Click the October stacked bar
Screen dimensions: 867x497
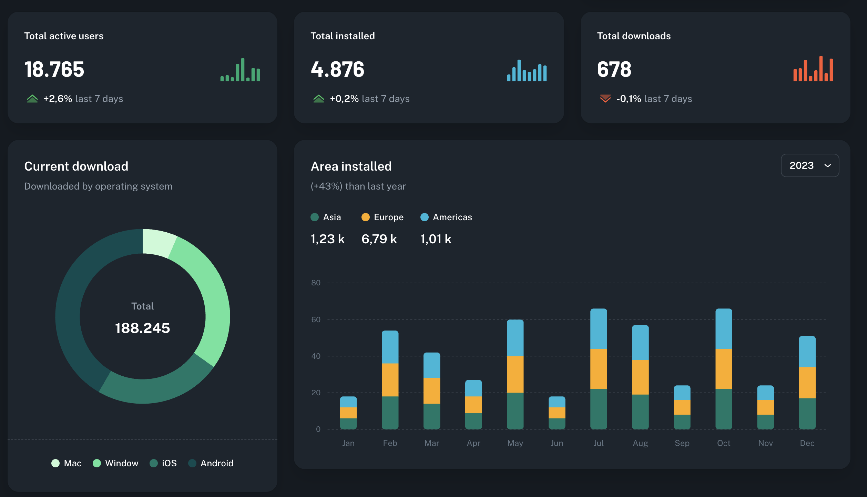coord(724,369)
